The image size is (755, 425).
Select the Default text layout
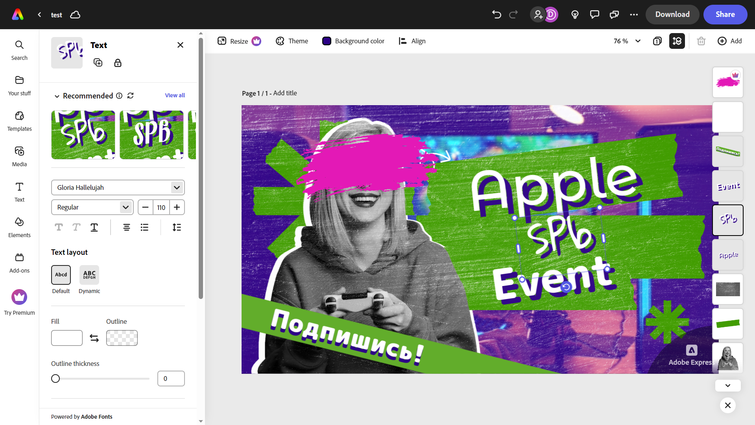(x=61, y=275)
